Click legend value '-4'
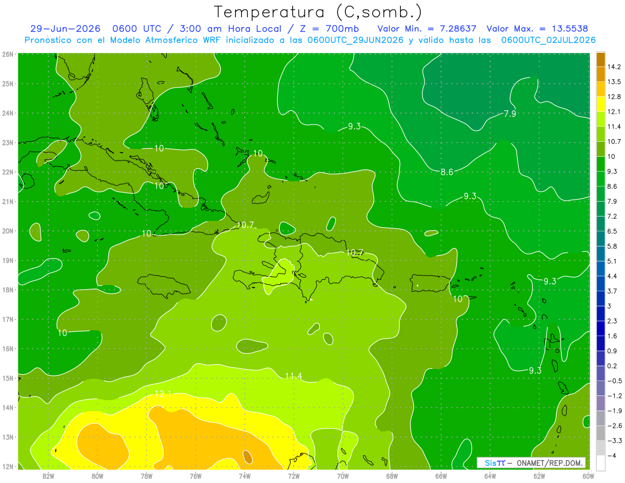The image size is (625, 483). (612, 456)
